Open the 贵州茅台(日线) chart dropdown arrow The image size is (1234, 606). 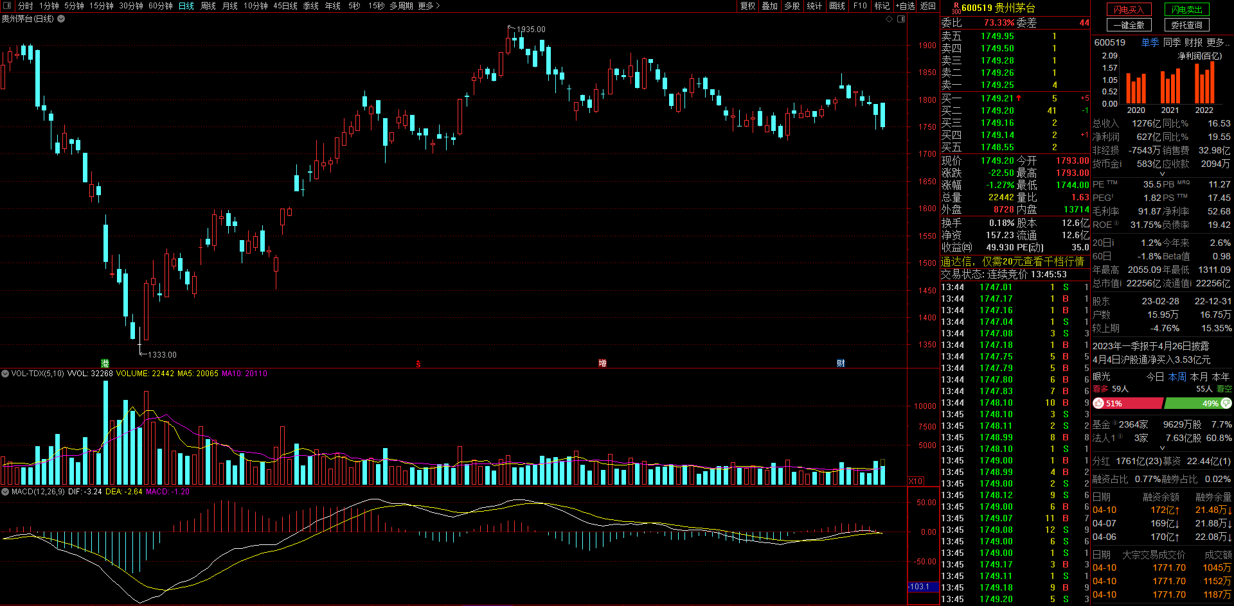pyautogui.click(x=61, y=19)
